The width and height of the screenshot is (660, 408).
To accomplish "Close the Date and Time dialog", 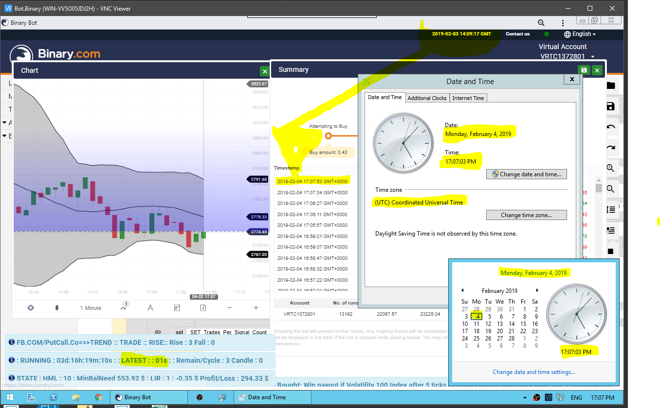I will [x=571, y=79].
